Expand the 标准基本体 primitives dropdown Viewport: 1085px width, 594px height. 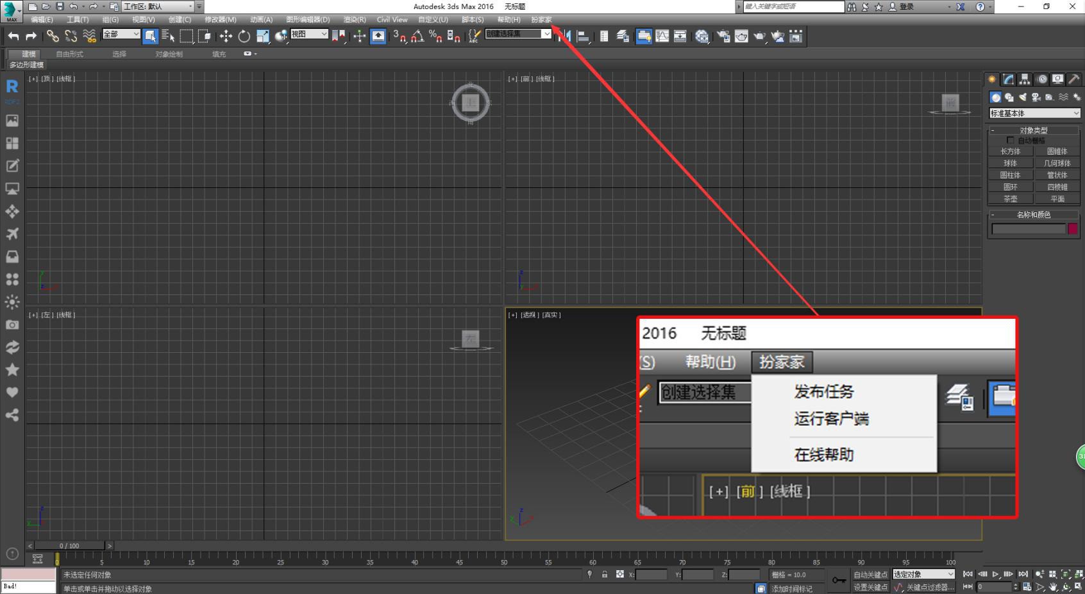1034,114
